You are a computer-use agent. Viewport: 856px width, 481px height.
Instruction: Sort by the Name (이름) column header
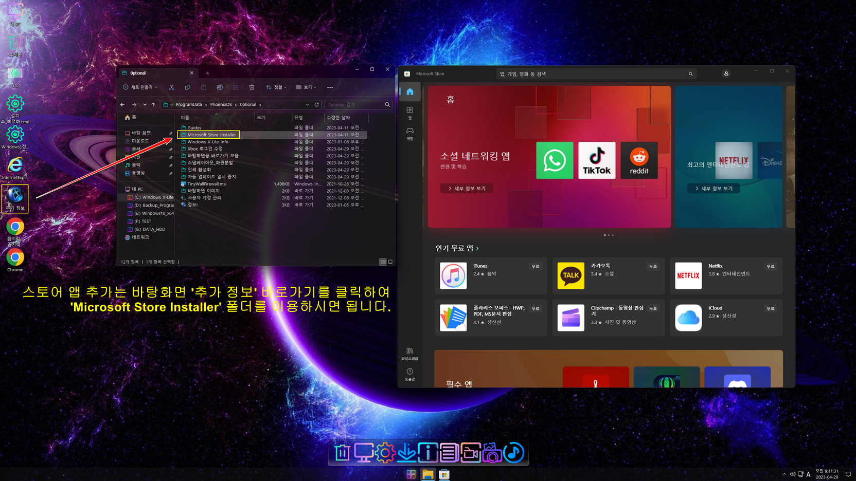coord(185,118)
